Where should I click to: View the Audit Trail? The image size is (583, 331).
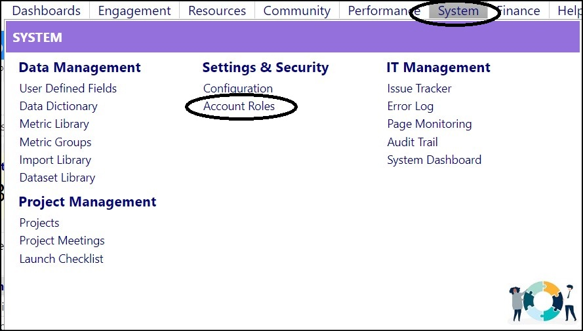pyautogui.click(x=412, y=142)
